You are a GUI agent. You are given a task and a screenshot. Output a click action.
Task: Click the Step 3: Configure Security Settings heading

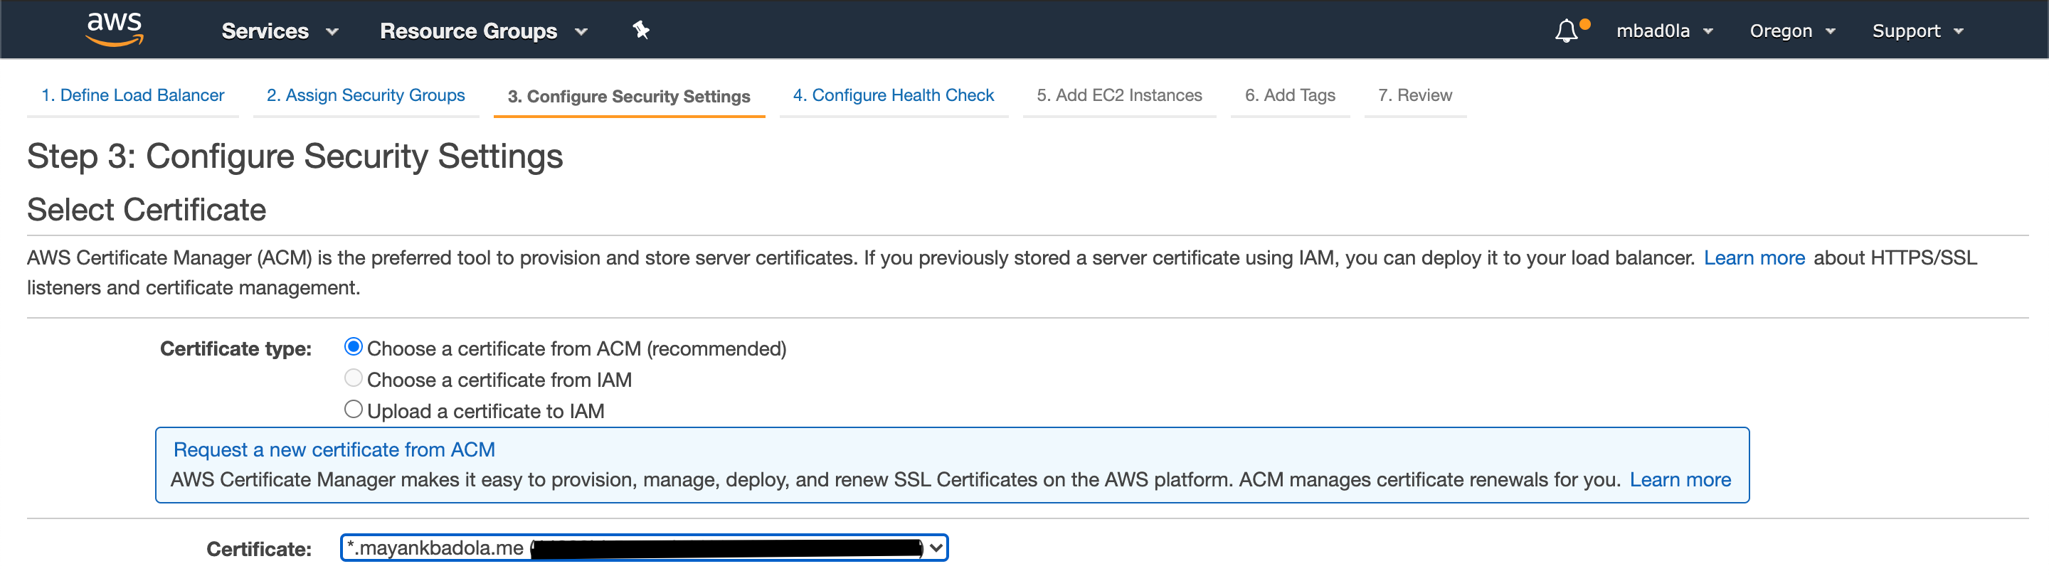(295, 156)
